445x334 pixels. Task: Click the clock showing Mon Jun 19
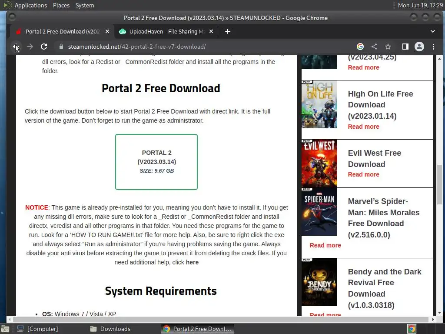coord(420,5)
